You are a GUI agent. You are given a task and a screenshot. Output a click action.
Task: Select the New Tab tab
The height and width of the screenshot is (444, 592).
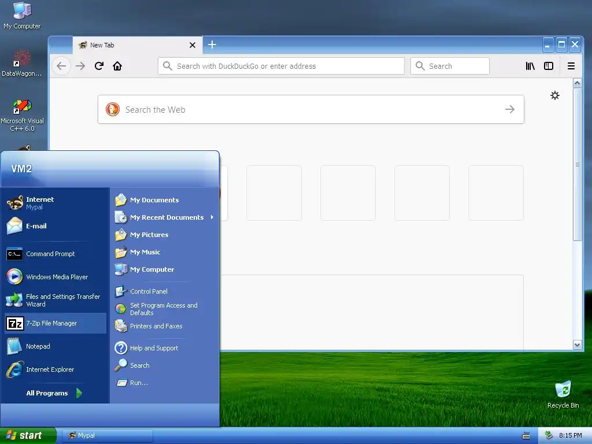pyautogui.click(x=138, y=45)
